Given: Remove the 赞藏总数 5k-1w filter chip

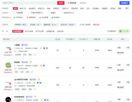Looking at the screenshot, I should tap(57, 25).
